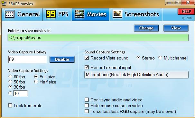Image resolution: width=195 pixels, height=118 pixels.
Task: Uncheck Record external input
Action: [87, 67]
